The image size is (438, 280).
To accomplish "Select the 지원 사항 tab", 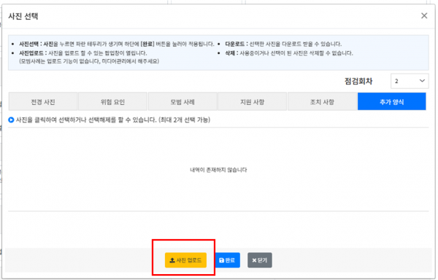I will (x=253, y=102).
